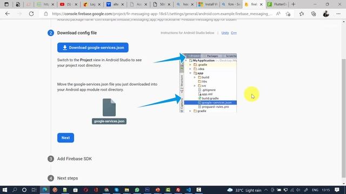346x194 pixels.
Task: Switch ENG input language indicator
Action: (315, 190)
